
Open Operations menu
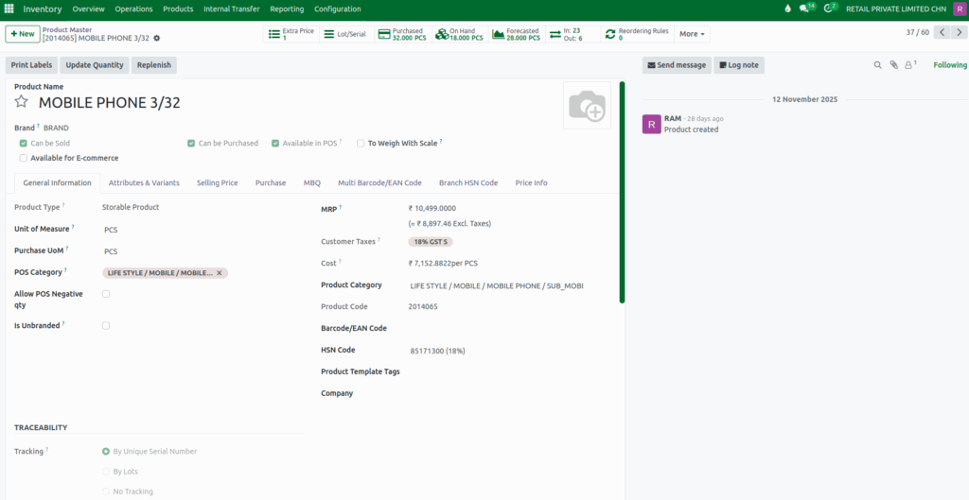click(x=134, y=9)
